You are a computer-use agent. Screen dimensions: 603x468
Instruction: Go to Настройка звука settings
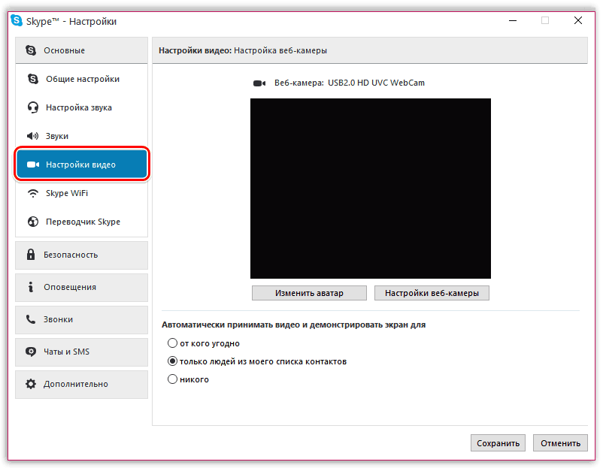tap(81, 107)
